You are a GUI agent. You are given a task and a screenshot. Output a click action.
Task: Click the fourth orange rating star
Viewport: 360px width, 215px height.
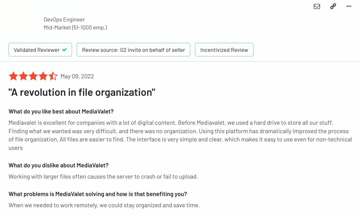[43, 76]
